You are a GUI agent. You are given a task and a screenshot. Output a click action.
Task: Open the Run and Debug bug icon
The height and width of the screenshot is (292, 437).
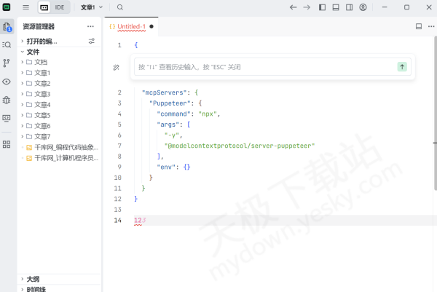(x=7, y=100)
